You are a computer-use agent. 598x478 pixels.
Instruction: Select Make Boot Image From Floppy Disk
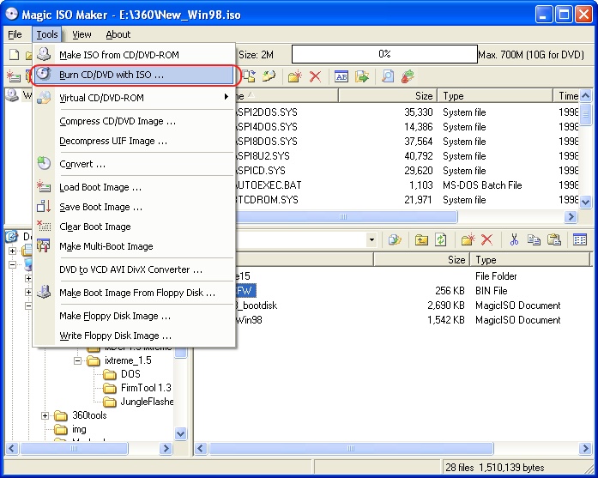(x=134, y=293)
